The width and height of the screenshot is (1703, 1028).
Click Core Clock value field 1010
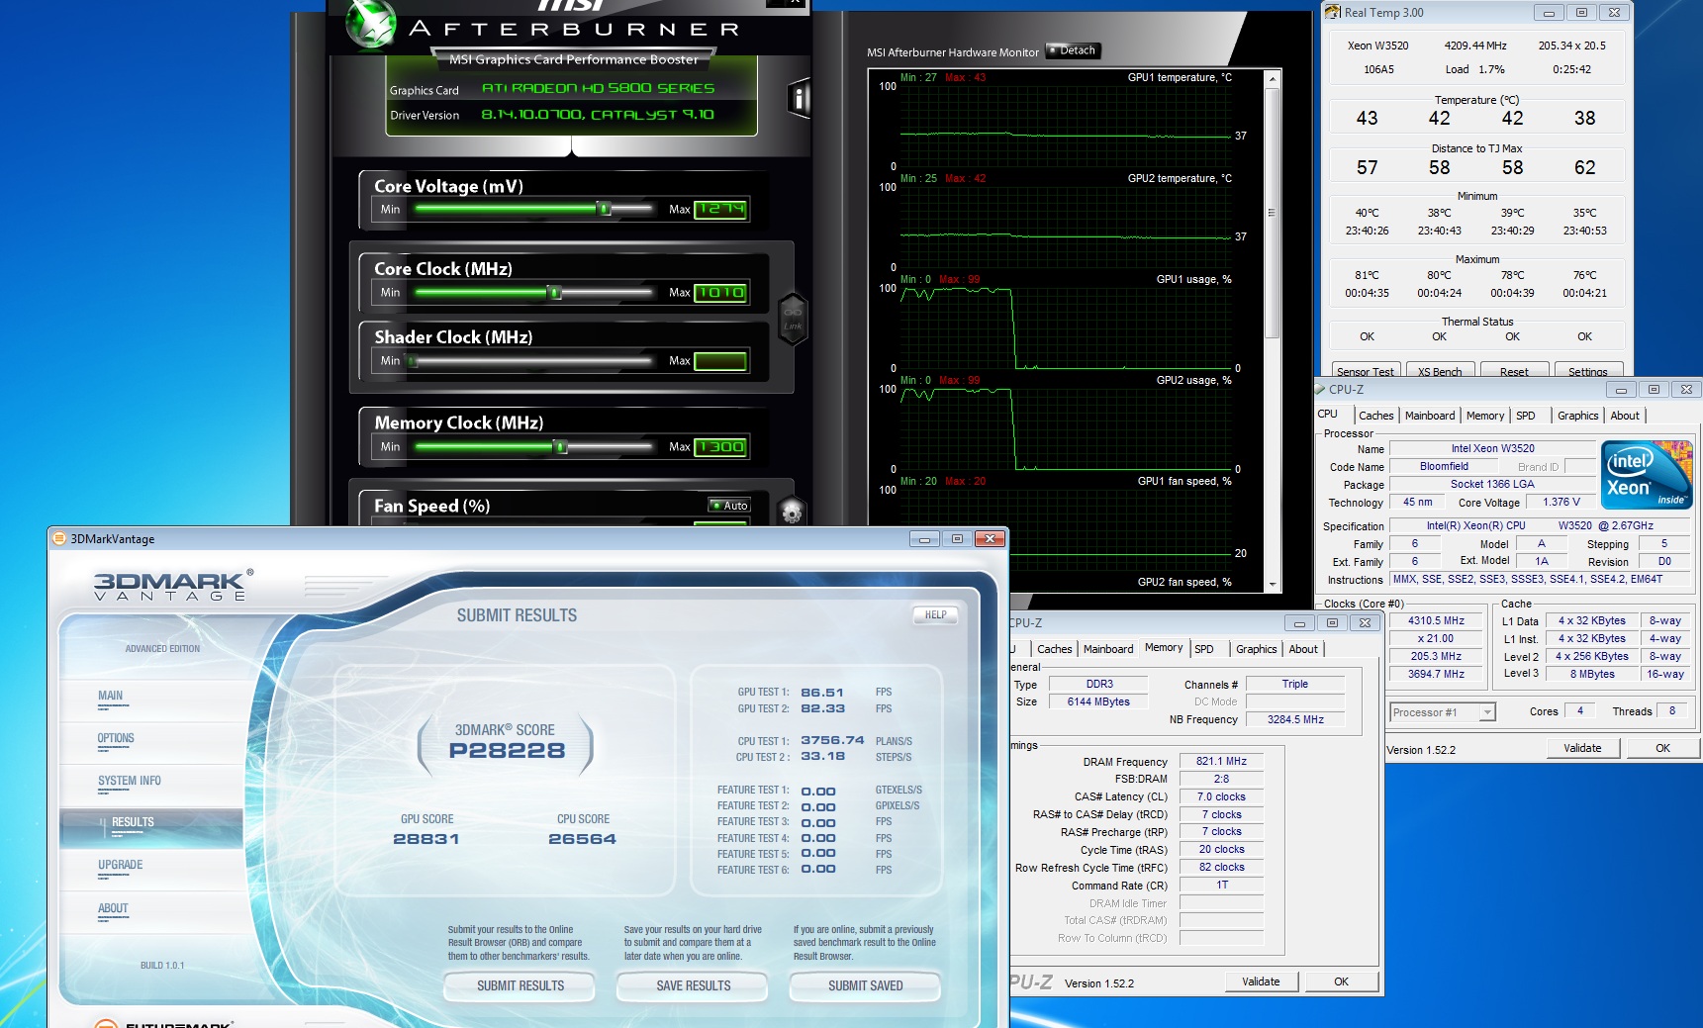point(720,293)
